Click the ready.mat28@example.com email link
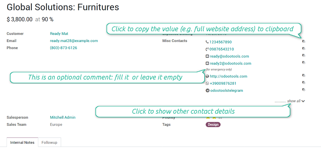 coord(74,41)
